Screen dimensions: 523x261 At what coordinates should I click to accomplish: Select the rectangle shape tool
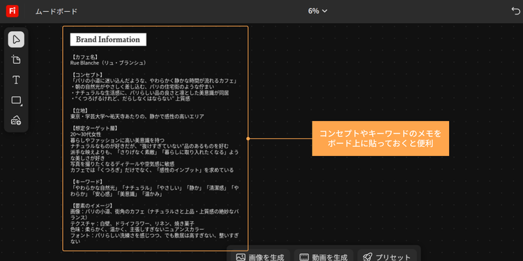(x=16, y=100)
